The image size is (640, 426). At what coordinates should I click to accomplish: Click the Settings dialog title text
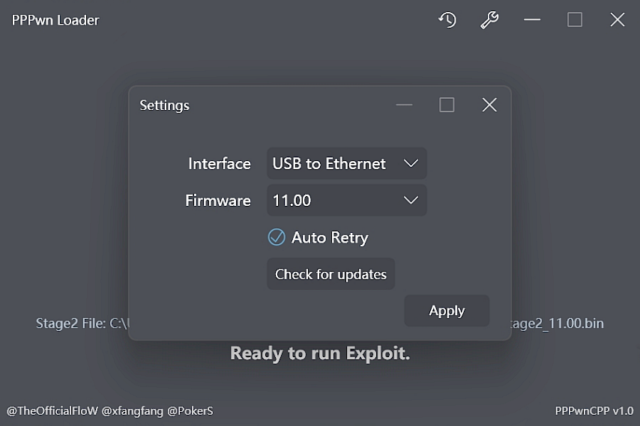pos(164,105)
